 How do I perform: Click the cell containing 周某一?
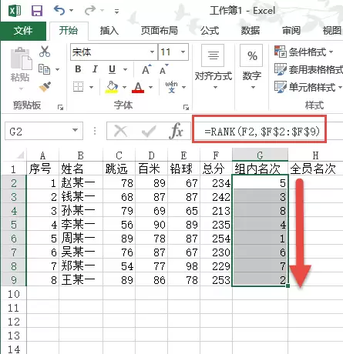81,239
